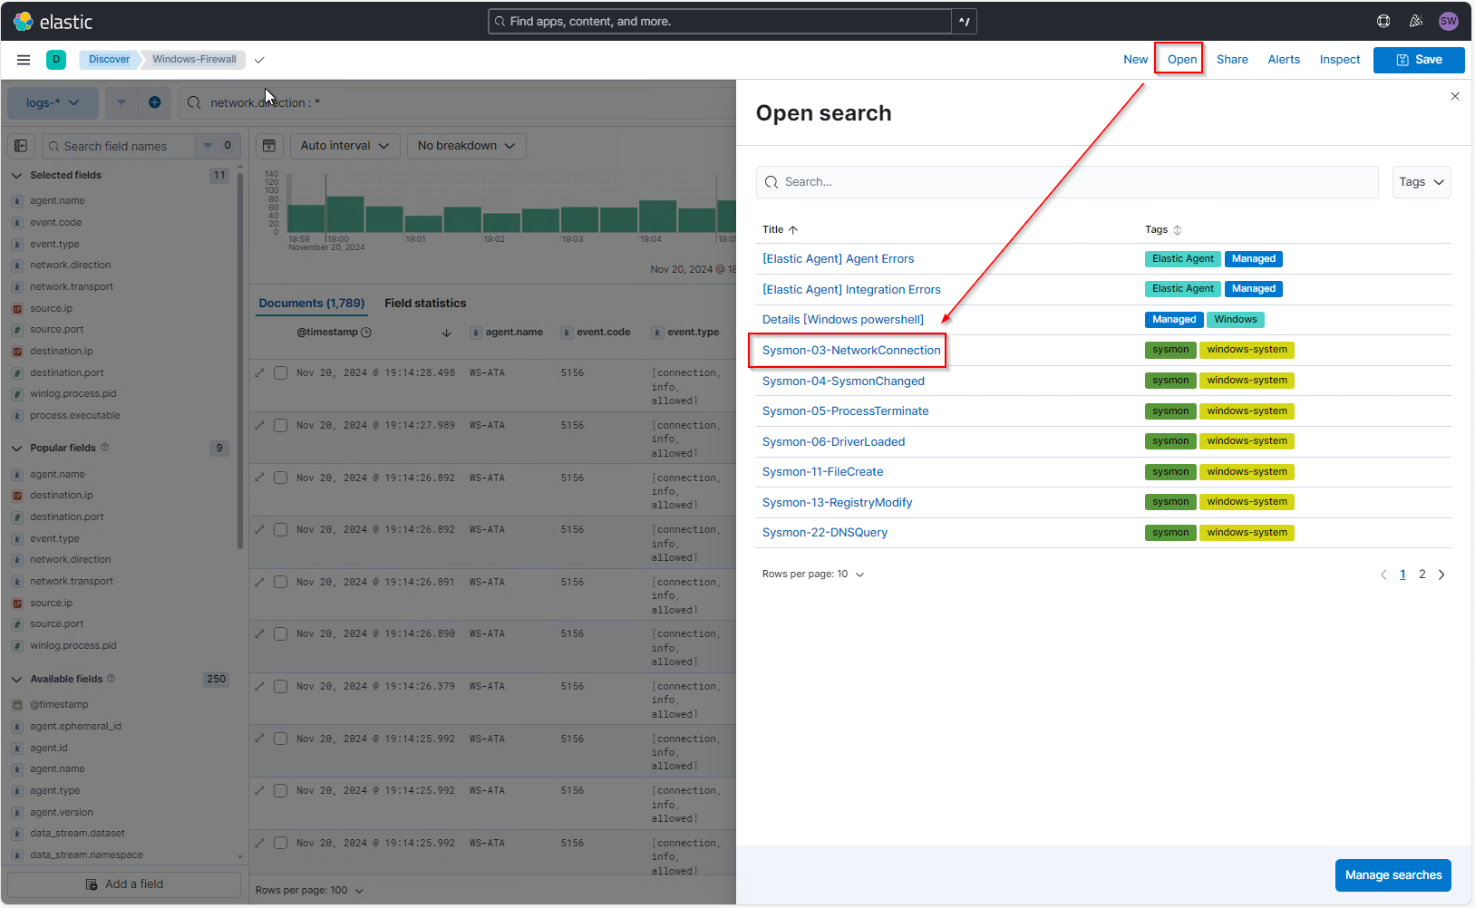Image resolution: width=1475 pixels, height=908 pixels.
Task: Click the green D space avatar
Action: pos(56,60)
